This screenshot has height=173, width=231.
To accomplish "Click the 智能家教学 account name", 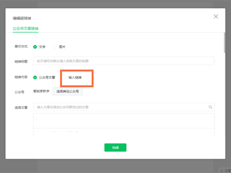I will [x=41, y=91].
